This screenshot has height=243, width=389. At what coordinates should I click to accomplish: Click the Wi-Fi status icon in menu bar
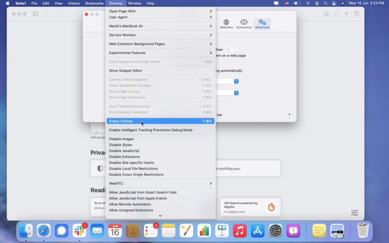308,3
